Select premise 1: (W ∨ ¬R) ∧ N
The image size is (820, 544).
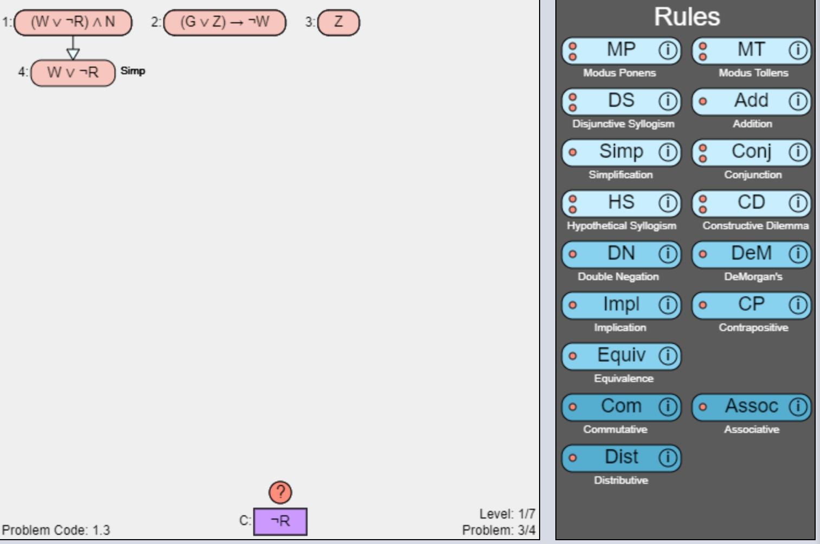tap(73, 22)
